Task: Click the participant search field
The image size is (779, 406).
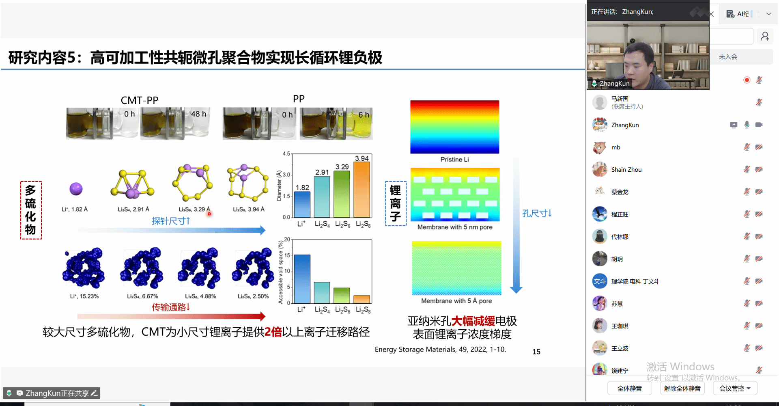Action: pos(731,37)
